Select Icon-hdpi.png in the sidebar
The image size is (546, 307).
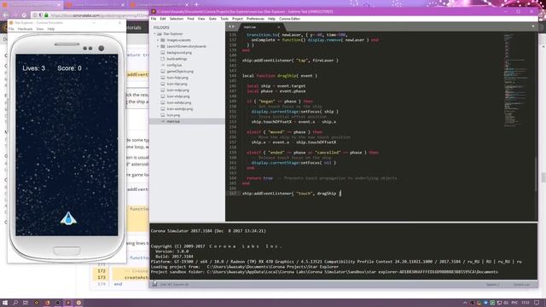[x=177, y=78]
